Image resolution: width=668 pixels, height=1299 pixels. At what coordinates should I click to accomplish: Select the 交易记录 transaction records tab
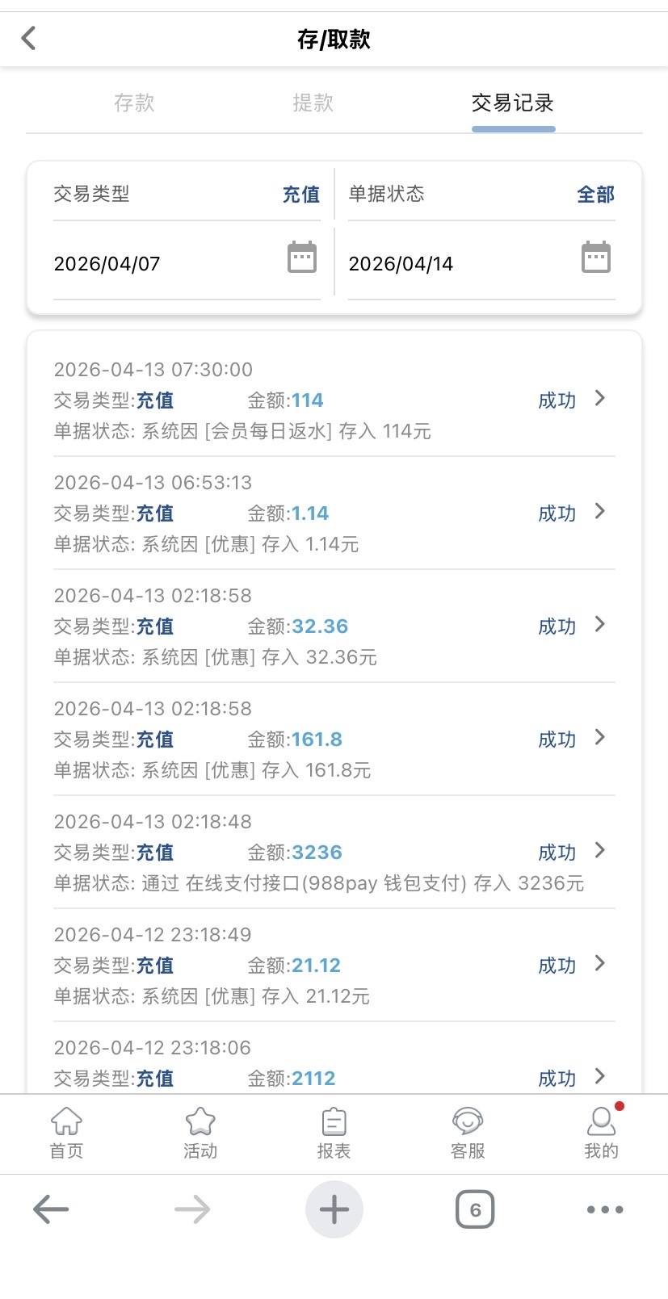[x=513, y=103]
